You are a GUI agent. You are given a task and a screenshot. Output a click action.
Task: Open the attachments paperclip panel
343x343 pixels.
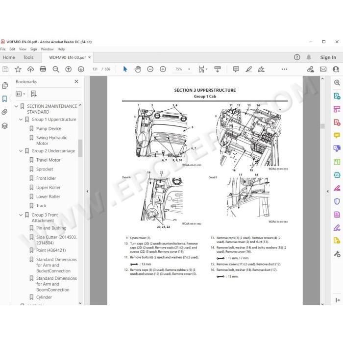tap(4, 112)
